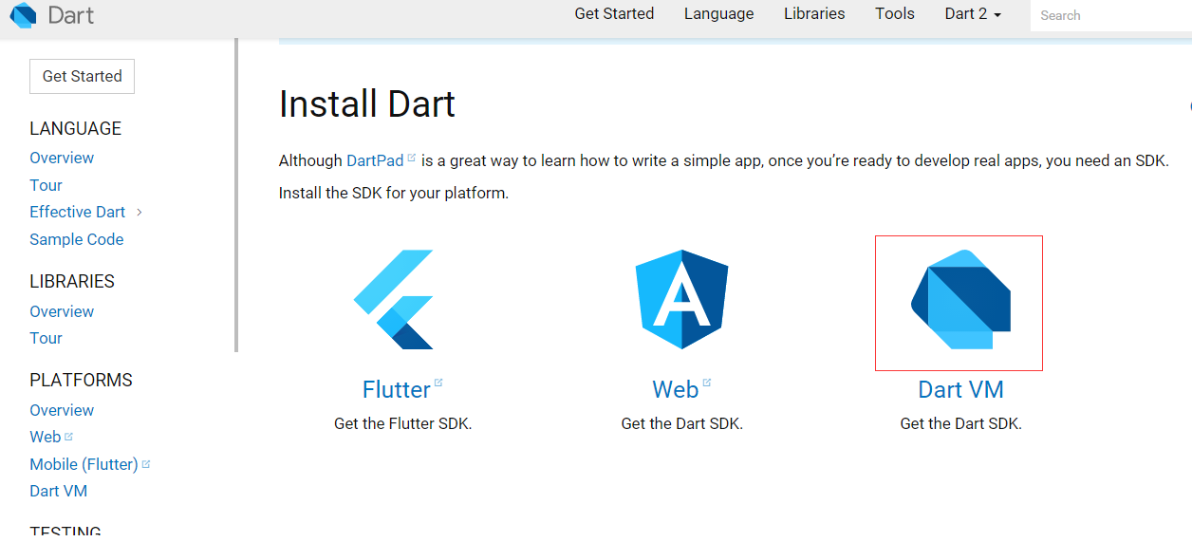
Task: Open the Web heading link
Action: pyautogui.click(x=676, y=390)
